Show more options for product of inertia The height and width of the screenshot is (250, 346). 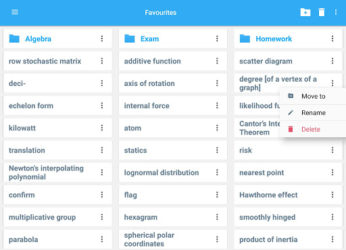[x=332, y=239]
